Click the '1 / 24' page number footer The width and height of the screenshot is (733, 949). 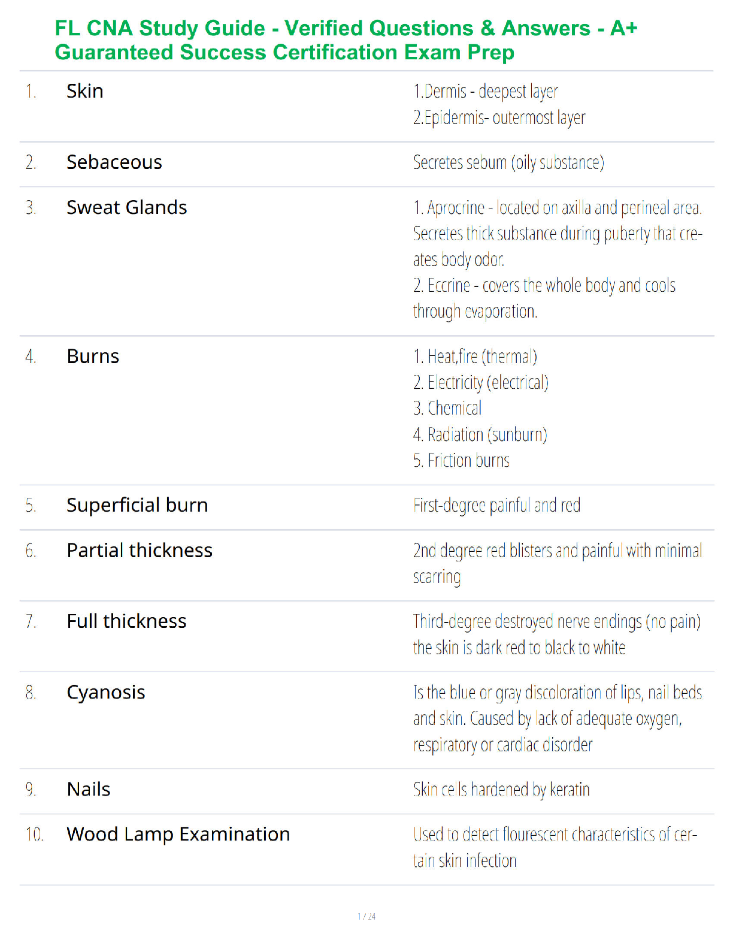(366, 916)
